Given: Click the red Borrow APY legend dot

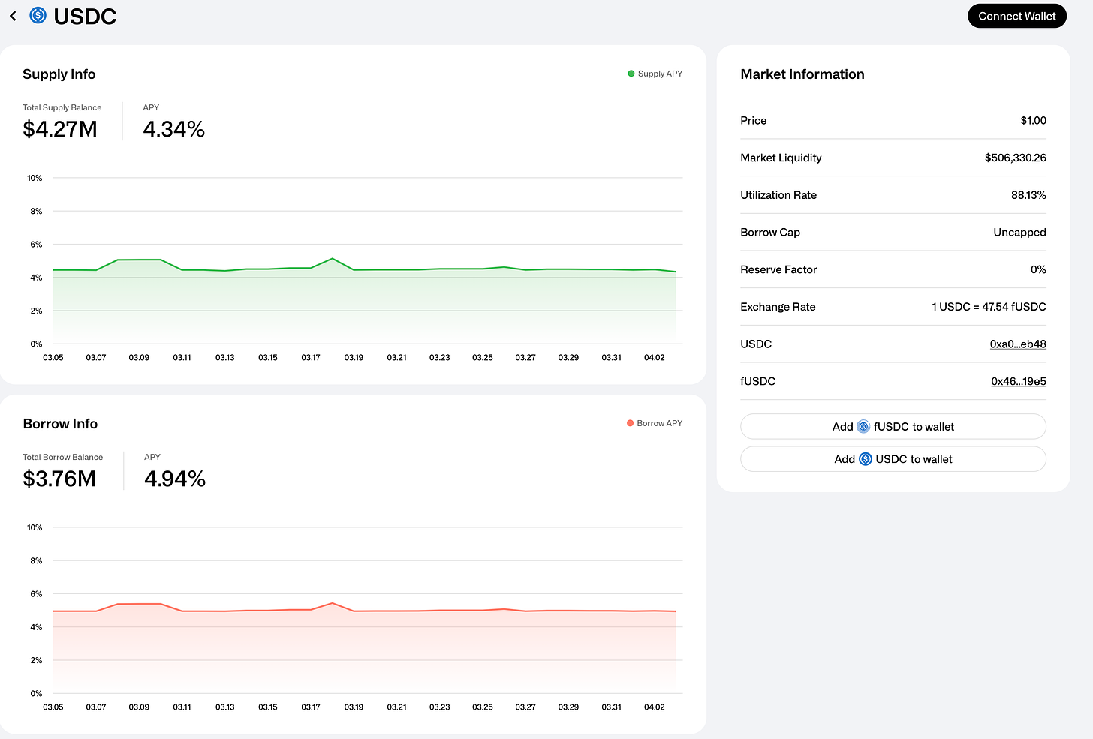Looking at the screenshot, I should [631, 423].
